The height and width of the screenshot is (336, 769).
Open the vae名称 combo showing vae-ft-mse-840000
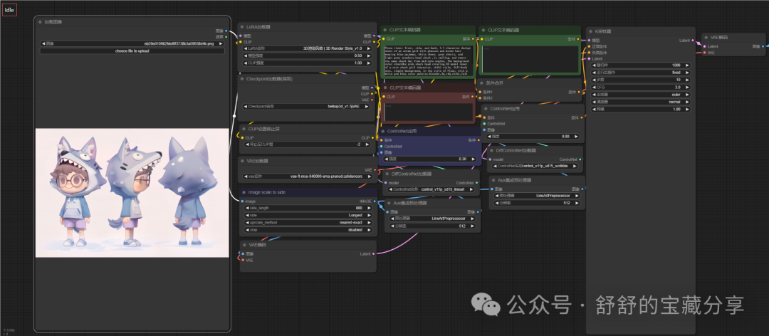click(x=307, y=177)
